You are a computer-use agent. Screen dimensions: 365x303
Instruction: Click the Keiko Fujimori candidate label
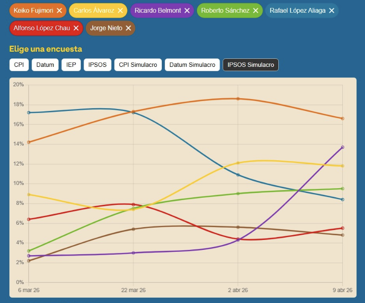33,10
